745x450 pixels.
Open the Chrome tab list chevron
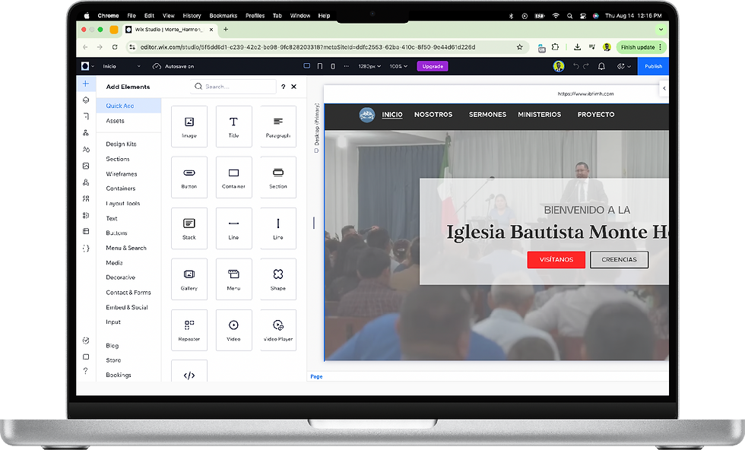(x=661, y=30)
